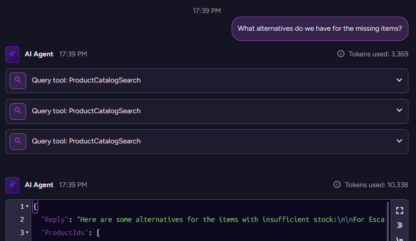Open the code viewer in fullscreen
Image resolution: width=416 pixels, height=241 pixels.
pyautogui.click(x=399, y=210)
